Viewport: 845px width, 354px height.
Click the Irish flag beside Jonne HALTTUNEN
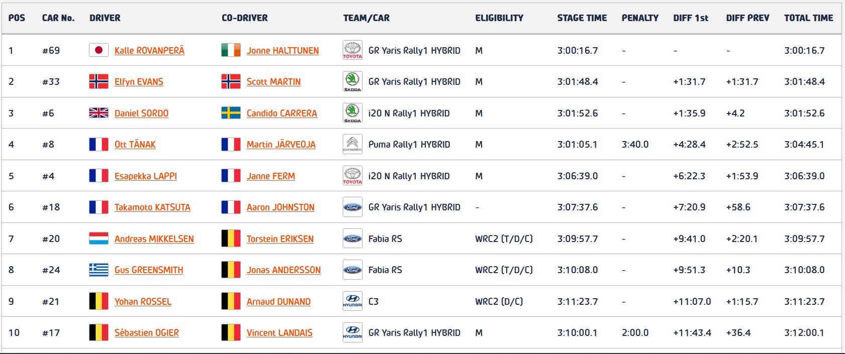tap(231, 50)
